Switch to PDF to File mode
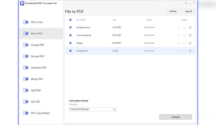 [x=41, y=22]
